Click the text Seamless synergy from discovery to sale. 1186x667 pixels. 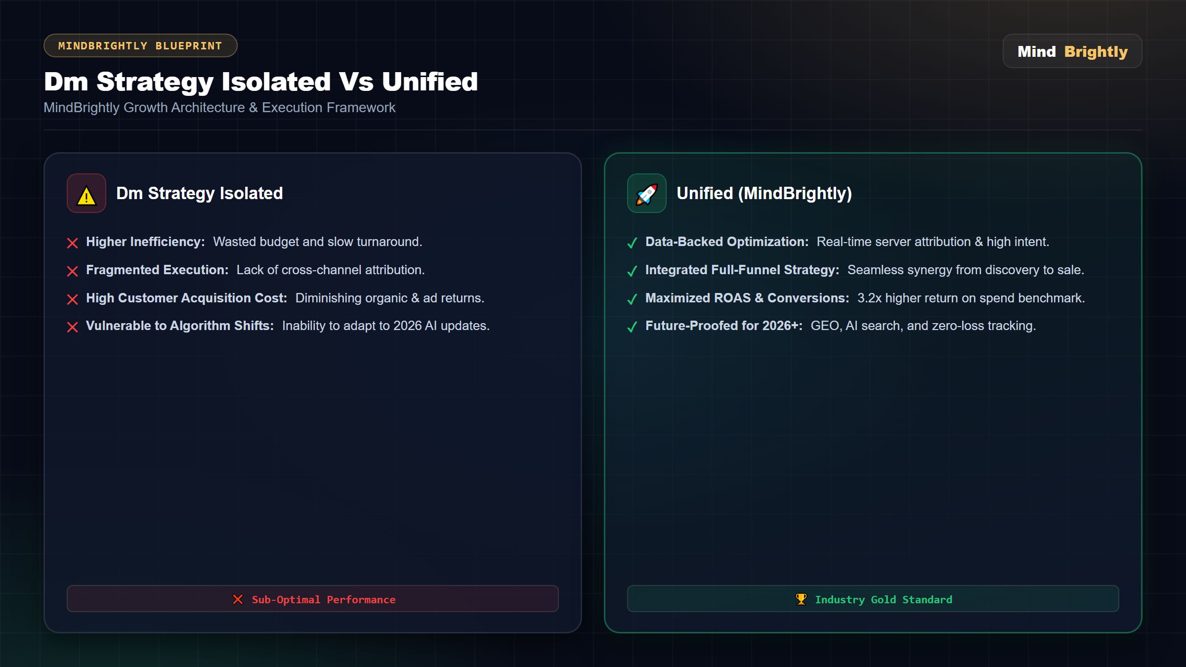[x=966, y=270]
